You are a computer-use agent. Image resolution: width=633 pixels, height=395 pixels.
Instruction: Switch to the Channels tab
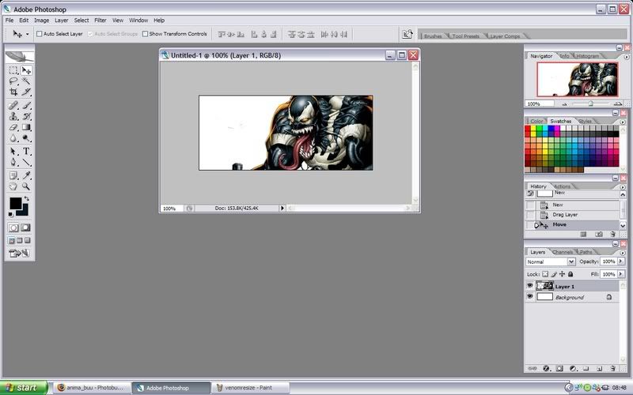(563, 252)
